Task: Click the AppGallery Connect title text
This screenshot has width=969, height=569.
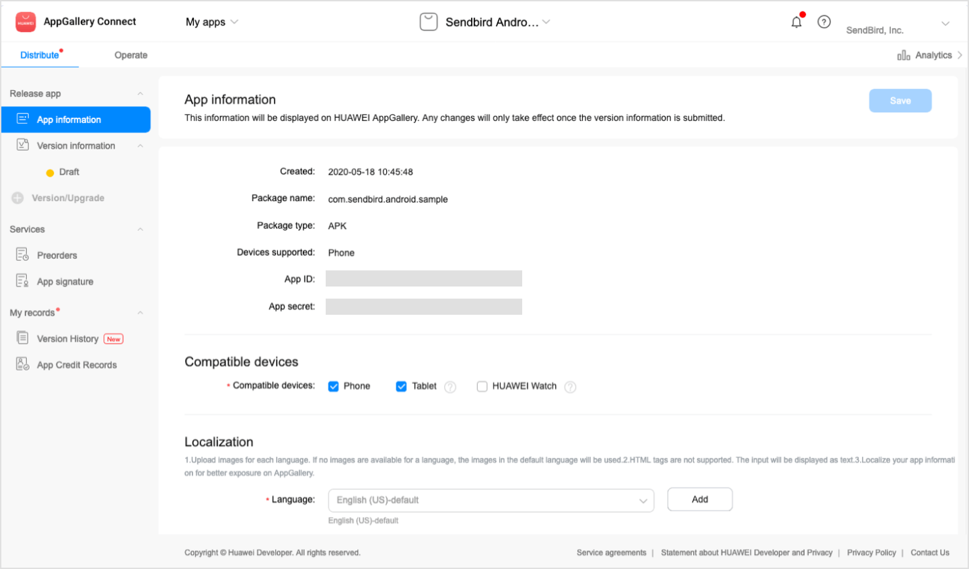Action: tap(89, 22)
